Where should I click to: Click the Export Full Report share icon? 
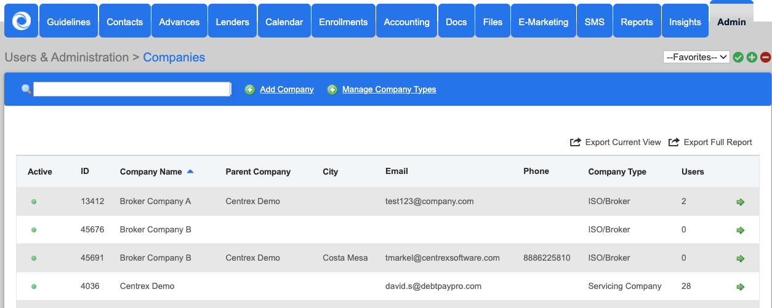(674, 142)
